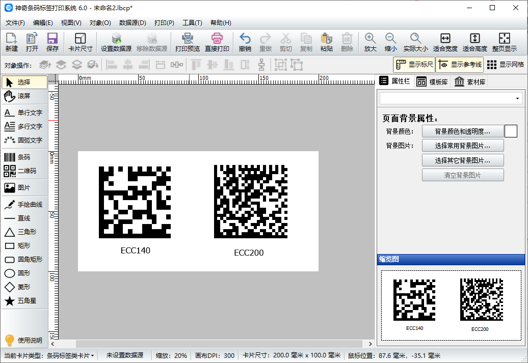Screen dimensions: 528x363
Task: Click 设置数据源 data source icon
Action: tap(116, 42)
